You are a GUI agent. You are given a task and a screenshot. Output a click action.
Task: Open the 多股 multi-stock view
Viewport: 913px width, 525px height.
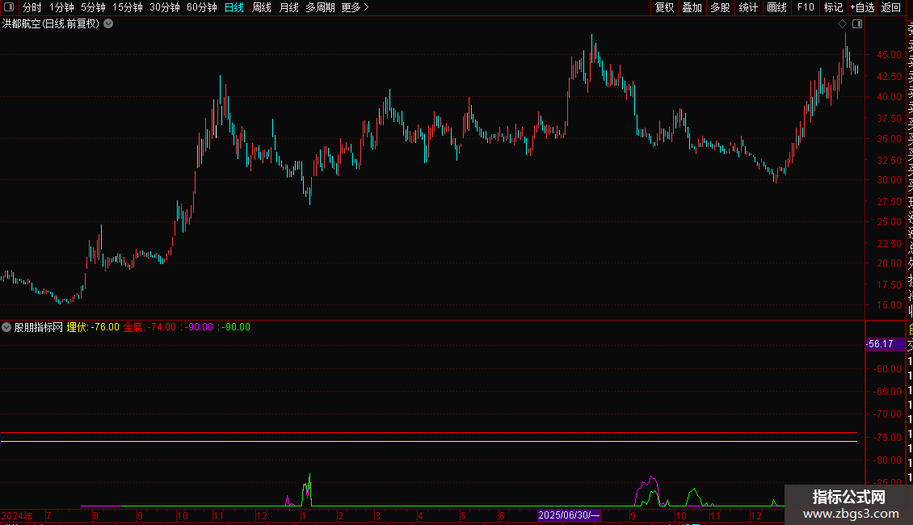click(x=720, y=7)
